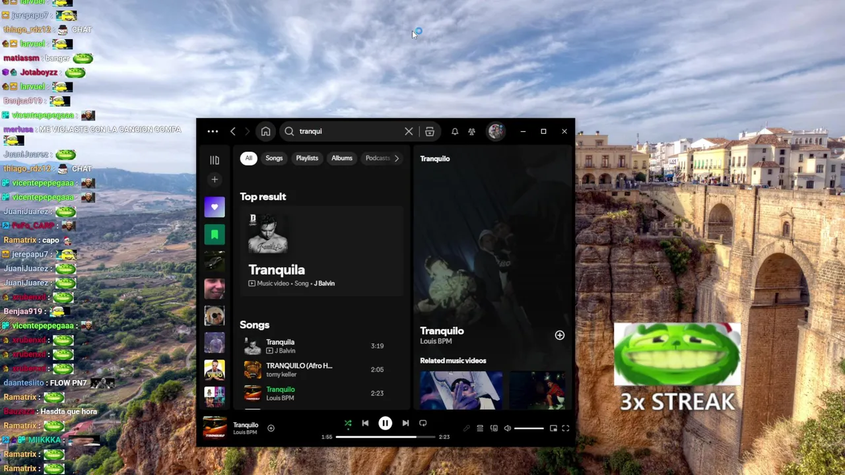
Task: Show more filter chips with arrow
Action: [x=397, y=158]
